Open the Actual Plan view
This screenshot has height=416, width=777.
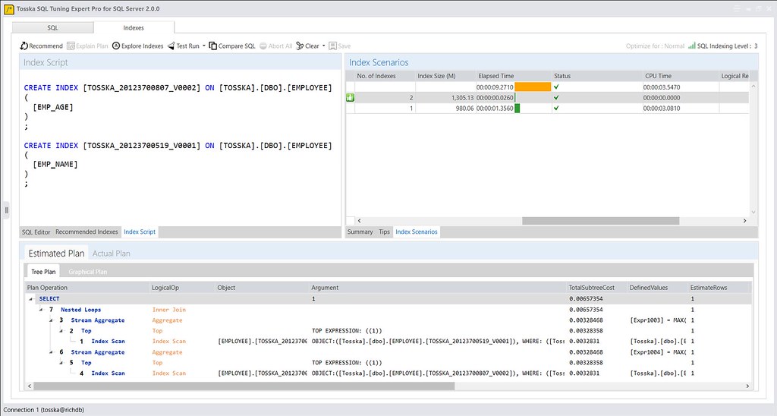[111, 254]
